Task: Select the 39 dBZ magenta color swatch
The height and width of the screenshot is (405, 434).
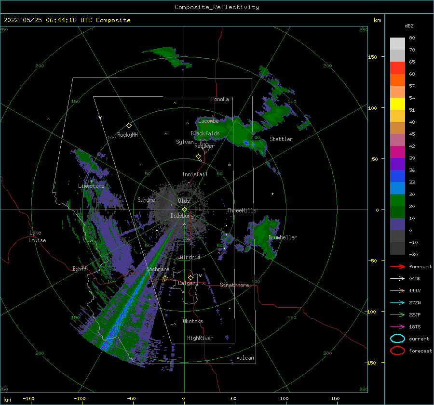Action: pos(397,152)
